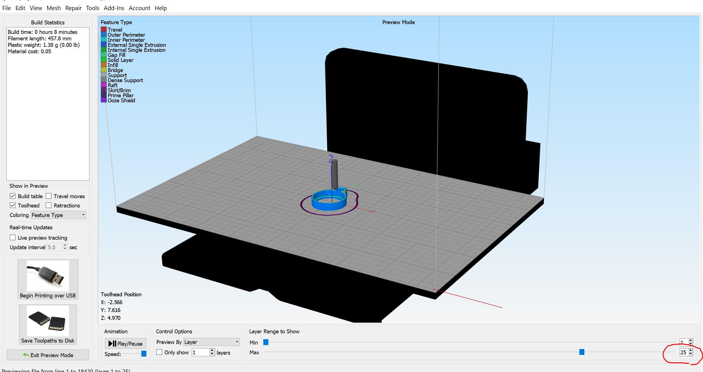Screen dimensions: 703x372
Task: Open the Coloring Feature Type dropdown
Action: [x=58, y=215]
